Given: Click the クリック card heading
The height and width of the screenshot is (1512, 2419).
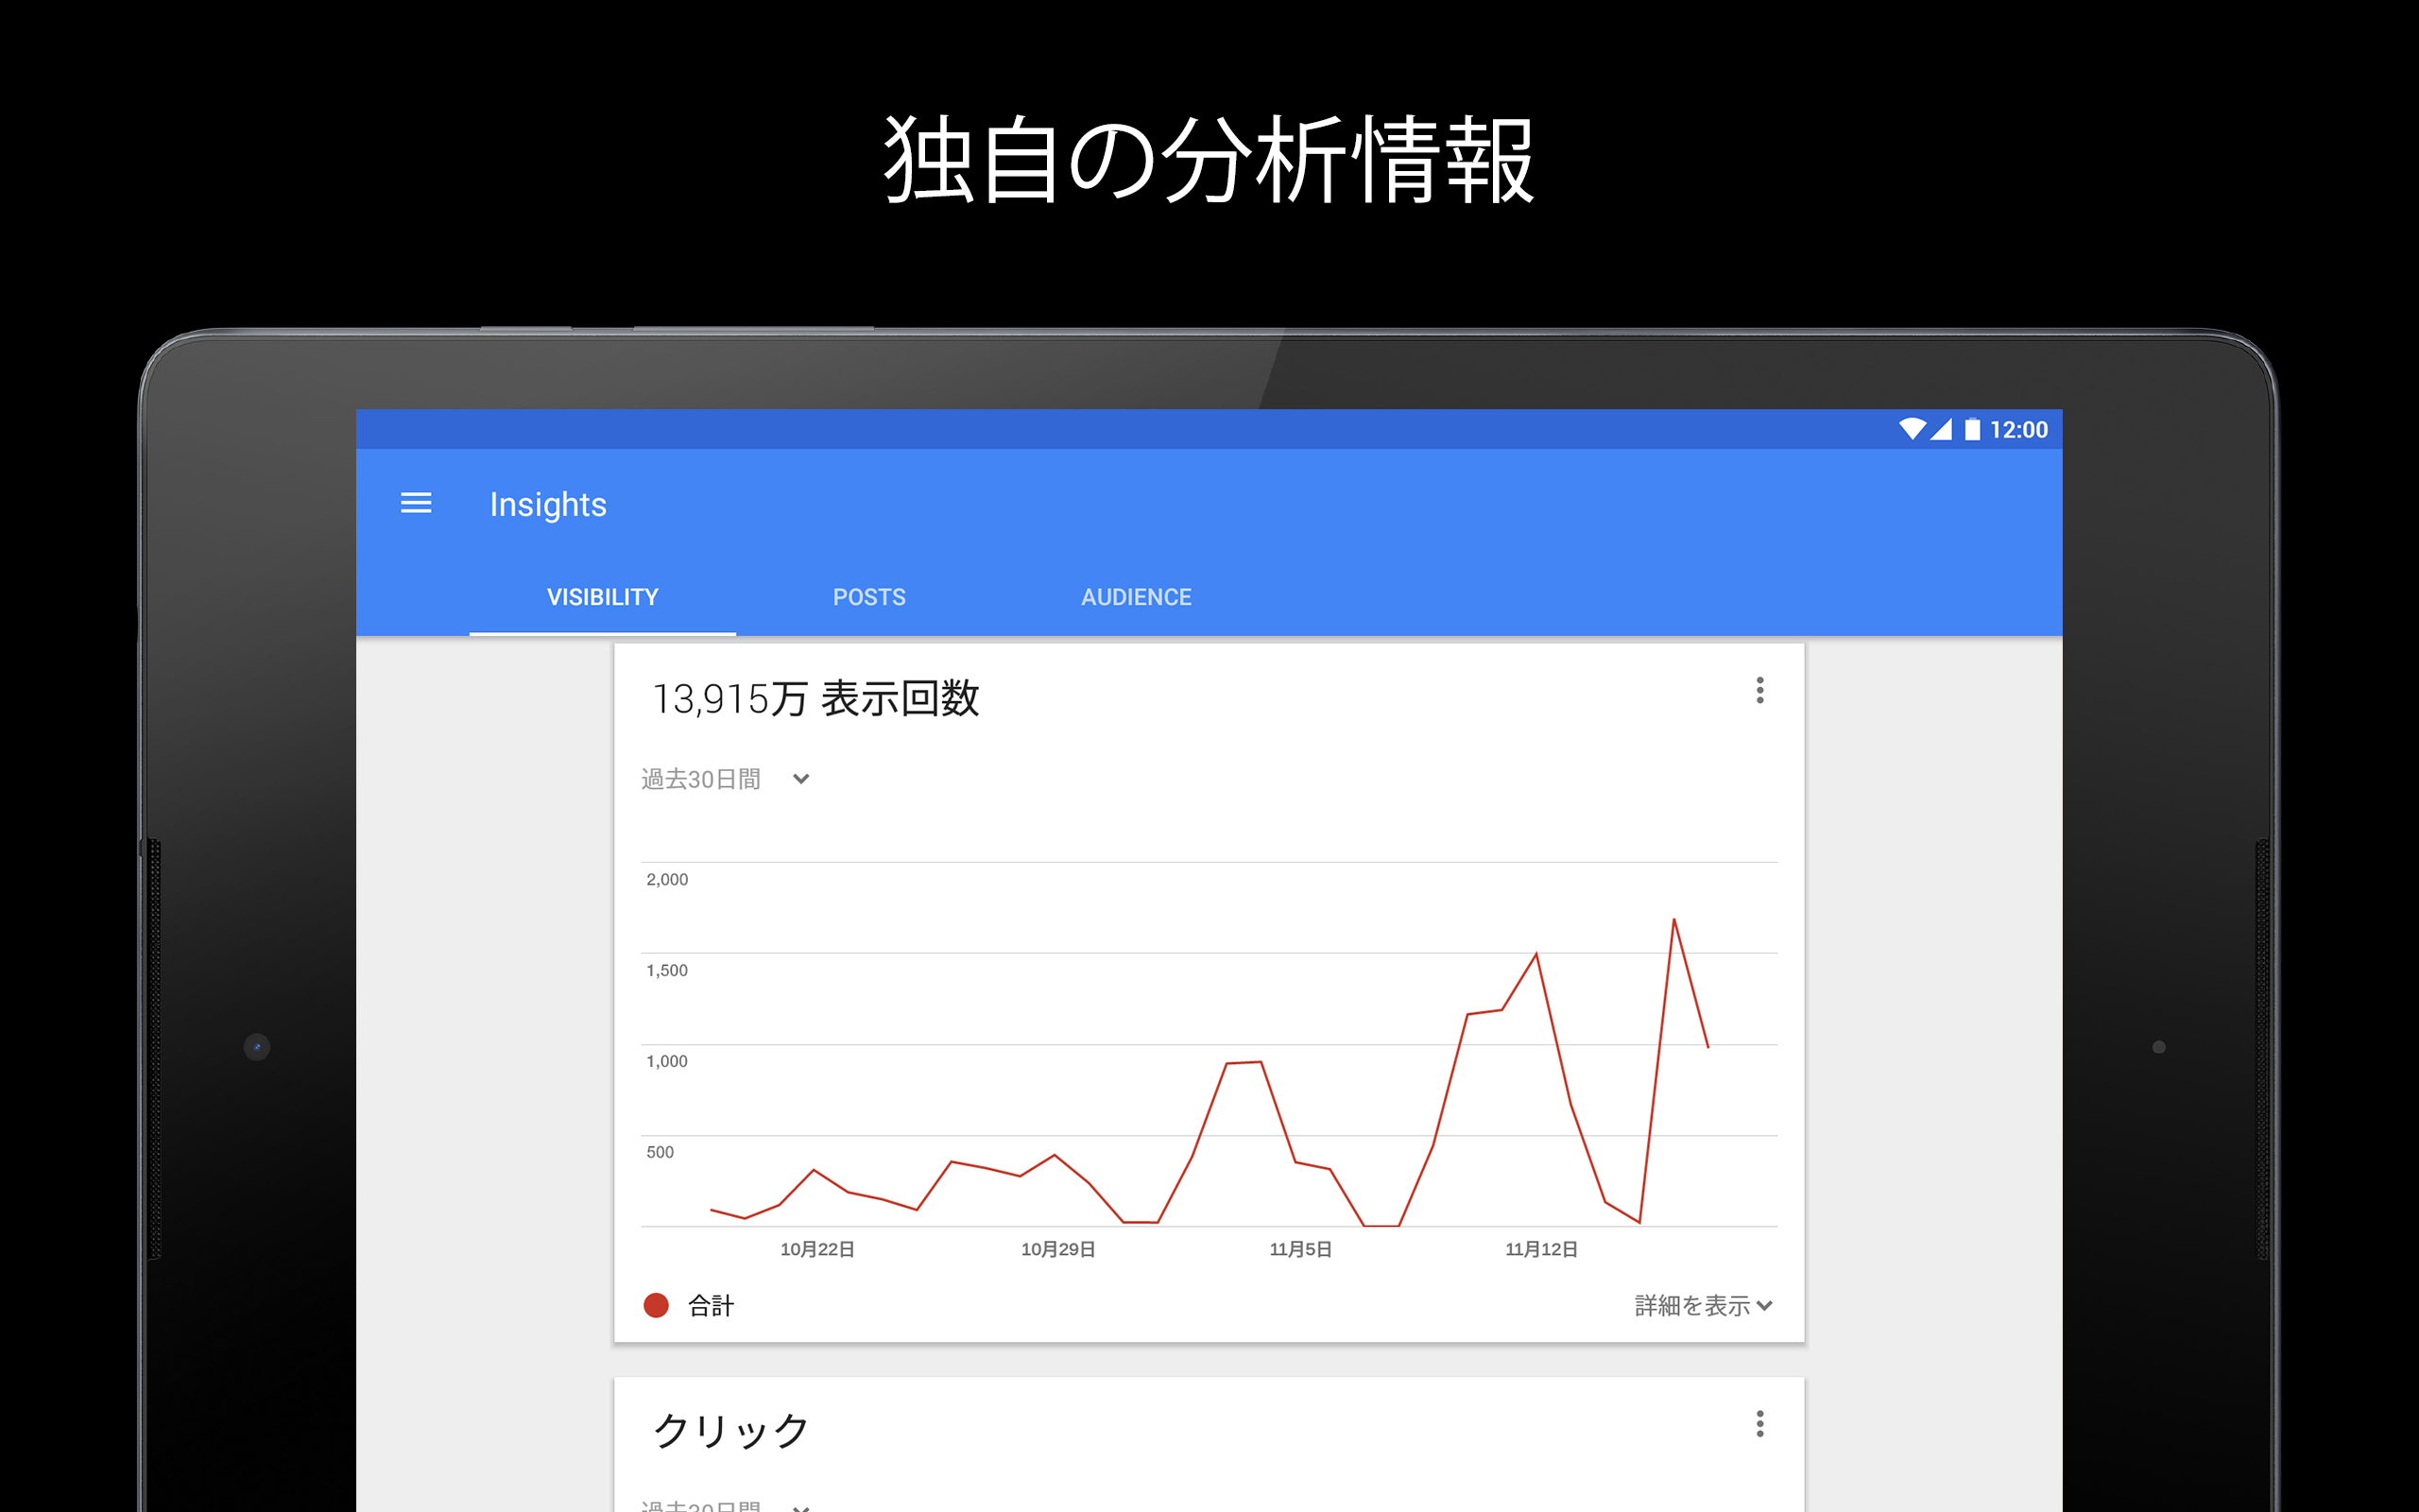Looking at the screenshot, I should 730,1430.
